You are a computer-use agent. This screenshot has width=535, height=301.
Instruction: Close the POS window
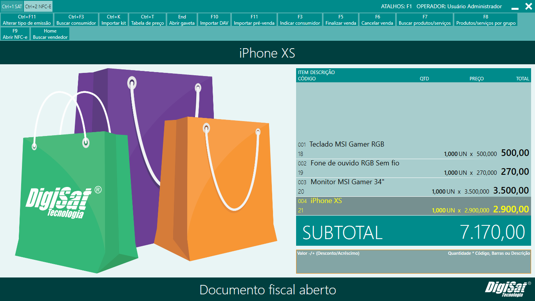point(528,6)
